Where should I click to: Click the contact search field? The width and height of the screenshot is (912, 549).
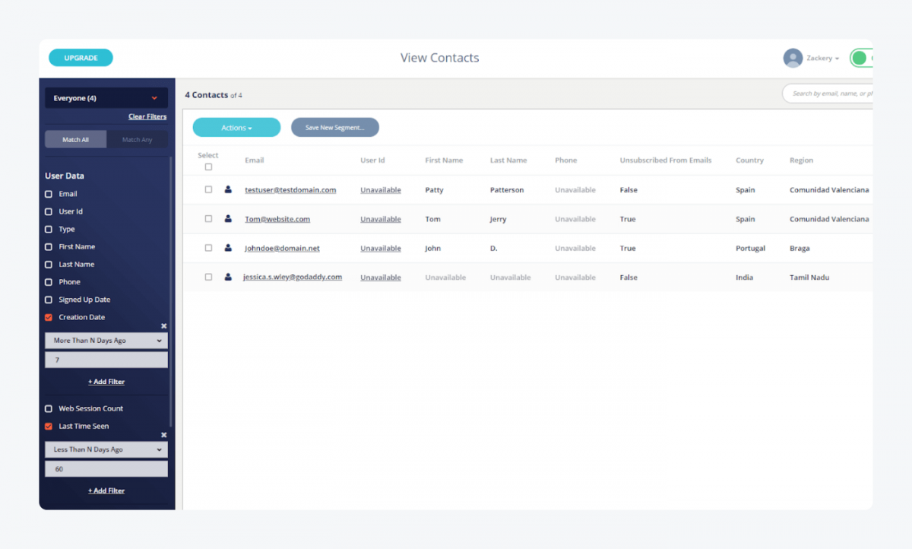[x=828, y=94]
